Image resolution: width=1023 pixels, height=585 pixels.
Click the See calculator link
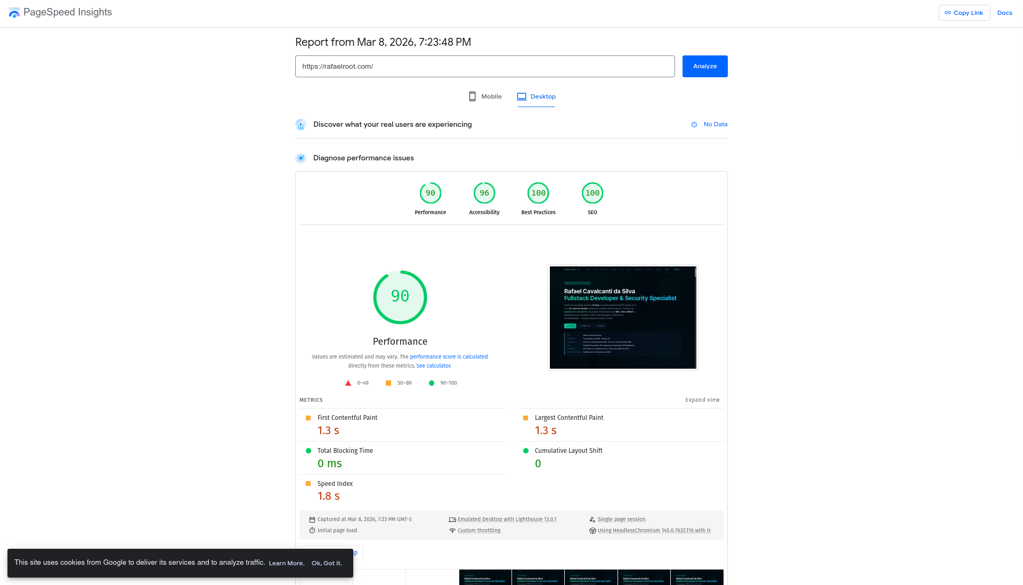433,365
